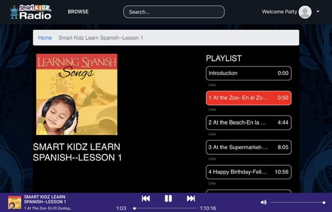The height and width of the screenshot is (212, 332).
Task: Like the Introduction track
Action: pyautogui.click(x=212, y=85)
